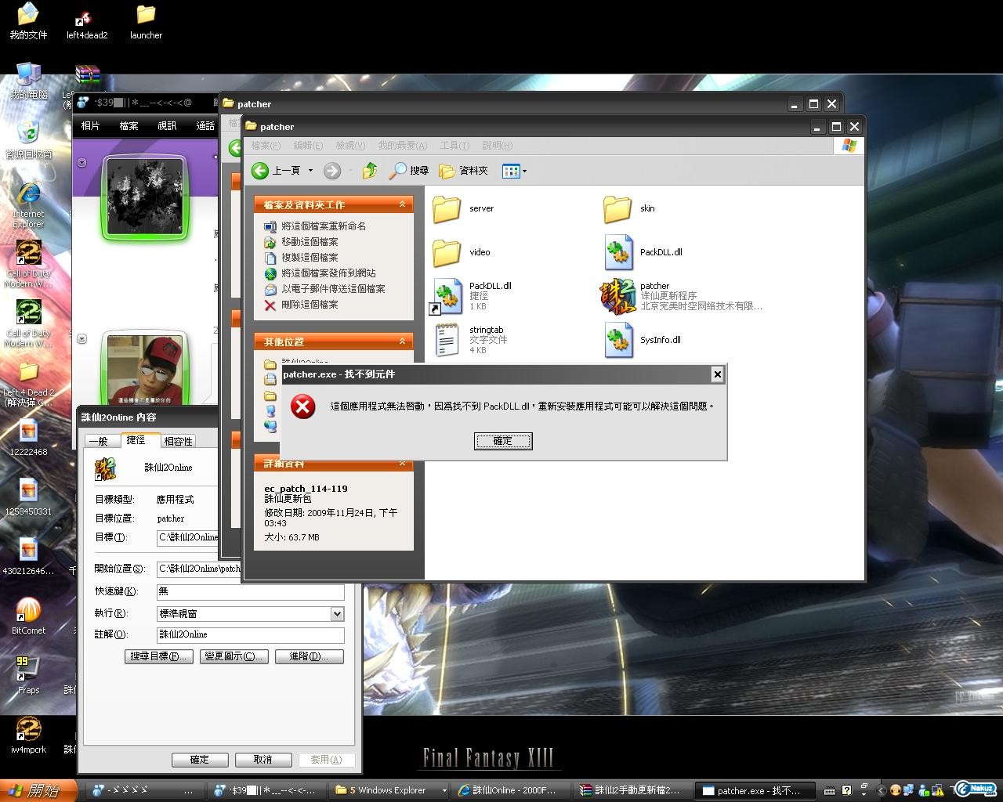The image size is (1003, 802).
Task: Click 刪除這個檔案 link
Action: (x=310, y=305)
